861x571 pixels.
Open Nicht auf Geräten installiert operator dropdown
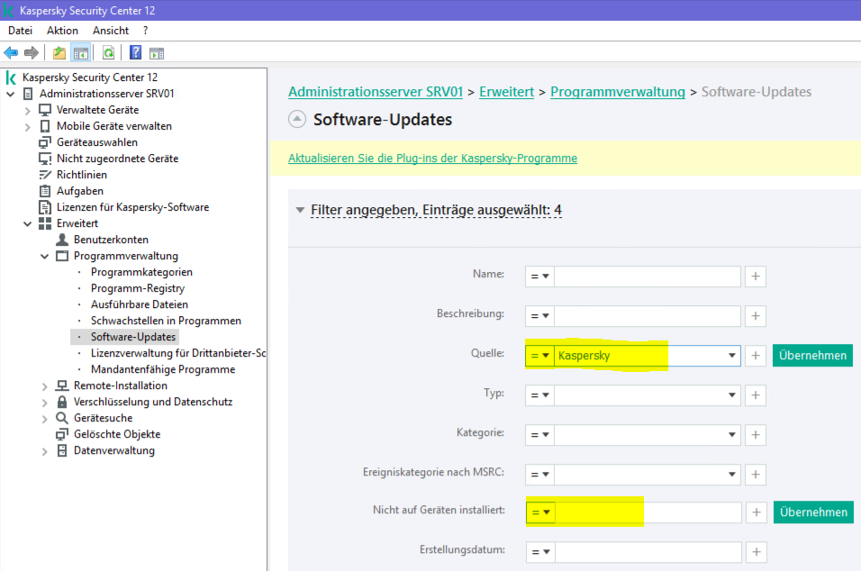pyautogui.click(x=540, y=512)
